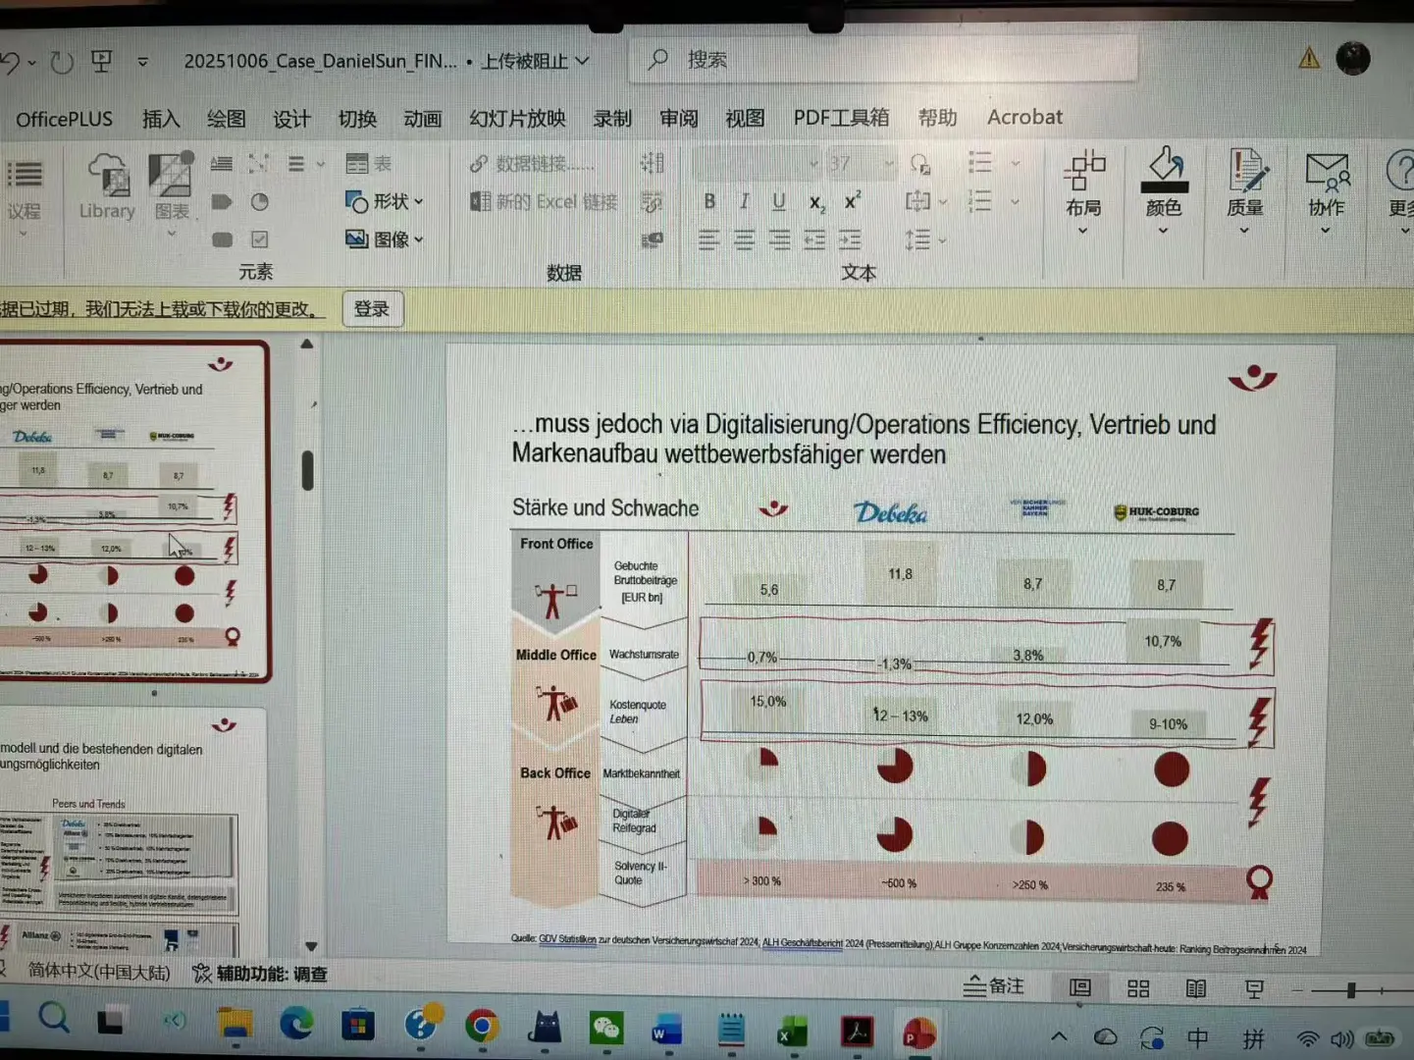Open the 插入 Insert tab
Image resolution: width=1414 pixels, height=1060 pixels.
[x=161, y=119]
